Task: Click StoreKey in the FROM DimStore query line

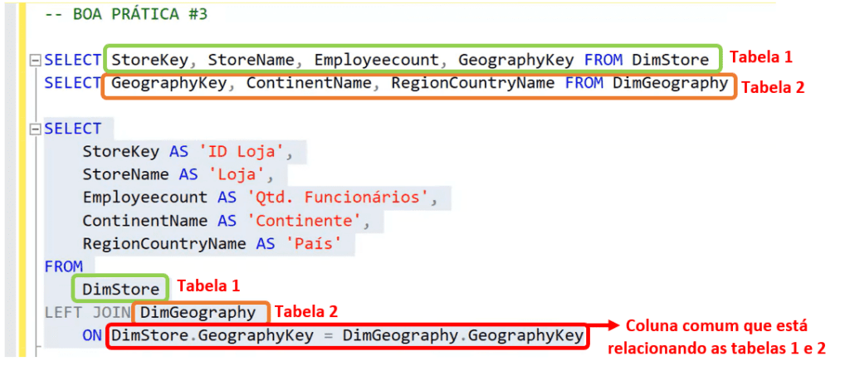Action: pyautogui.click(x=149, y=60)
